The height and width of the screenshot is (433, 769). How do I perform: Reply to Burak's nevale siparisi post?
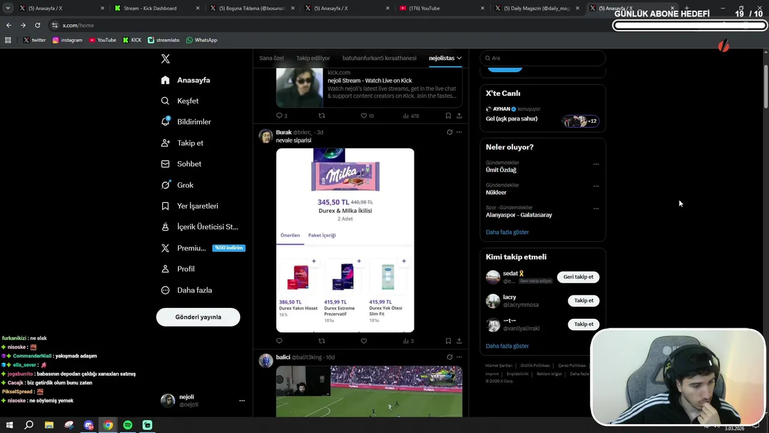coord(279,341)
